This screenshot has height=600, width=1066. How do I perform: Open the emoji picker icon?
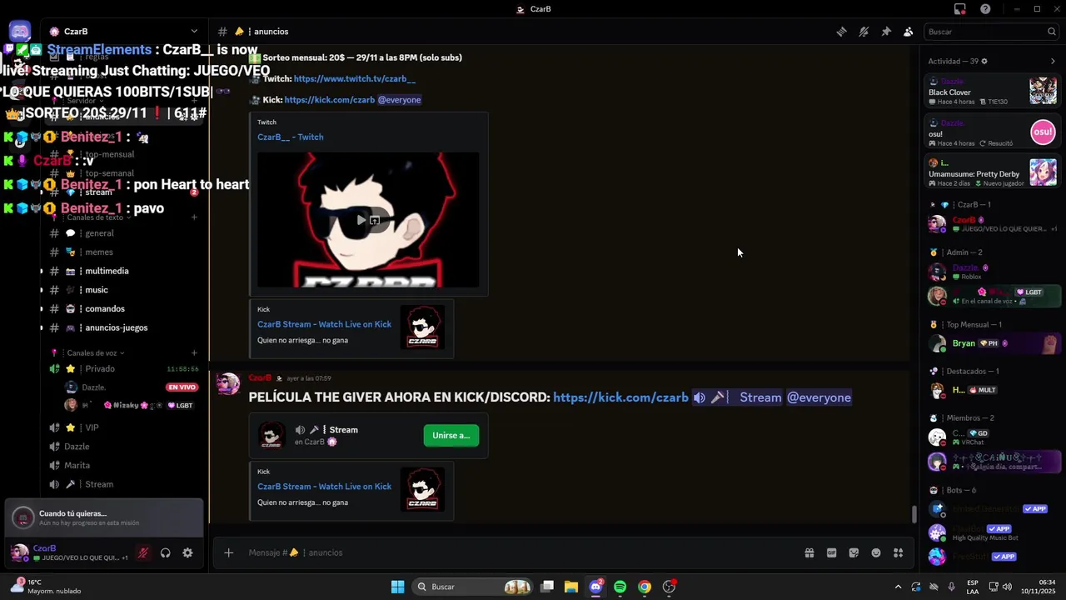pos(876,552)
